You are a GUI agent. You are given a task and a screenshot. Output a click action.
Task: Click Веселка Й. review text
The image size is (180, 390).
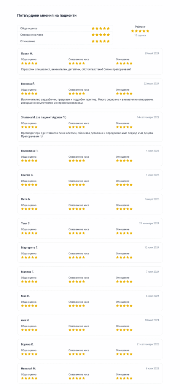[87, 101]
